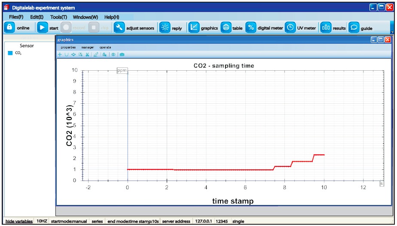Take a graph snapshot with camera icon

(x=122, y=54)
